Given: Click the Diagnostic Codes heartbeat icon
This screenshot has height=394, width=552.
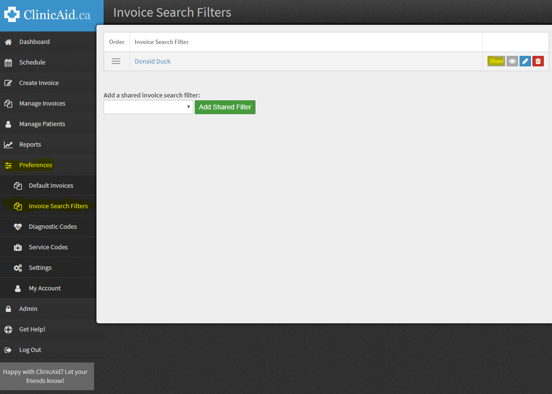Looking at the screenshot, I should [x=18, y=227].
